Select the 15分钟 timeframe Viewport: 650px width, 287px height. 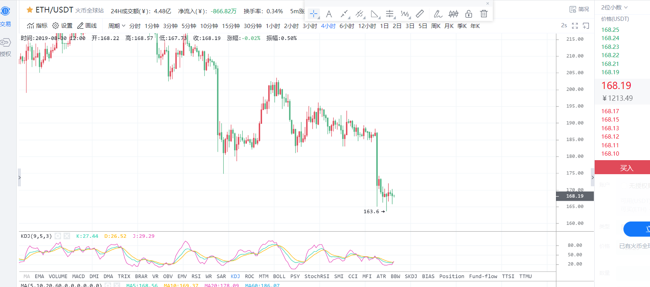point(231,26)
